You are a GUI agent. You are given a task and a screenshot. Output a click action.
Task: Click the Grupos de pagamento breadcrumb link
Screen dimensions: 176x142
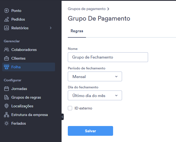point(87,9)
